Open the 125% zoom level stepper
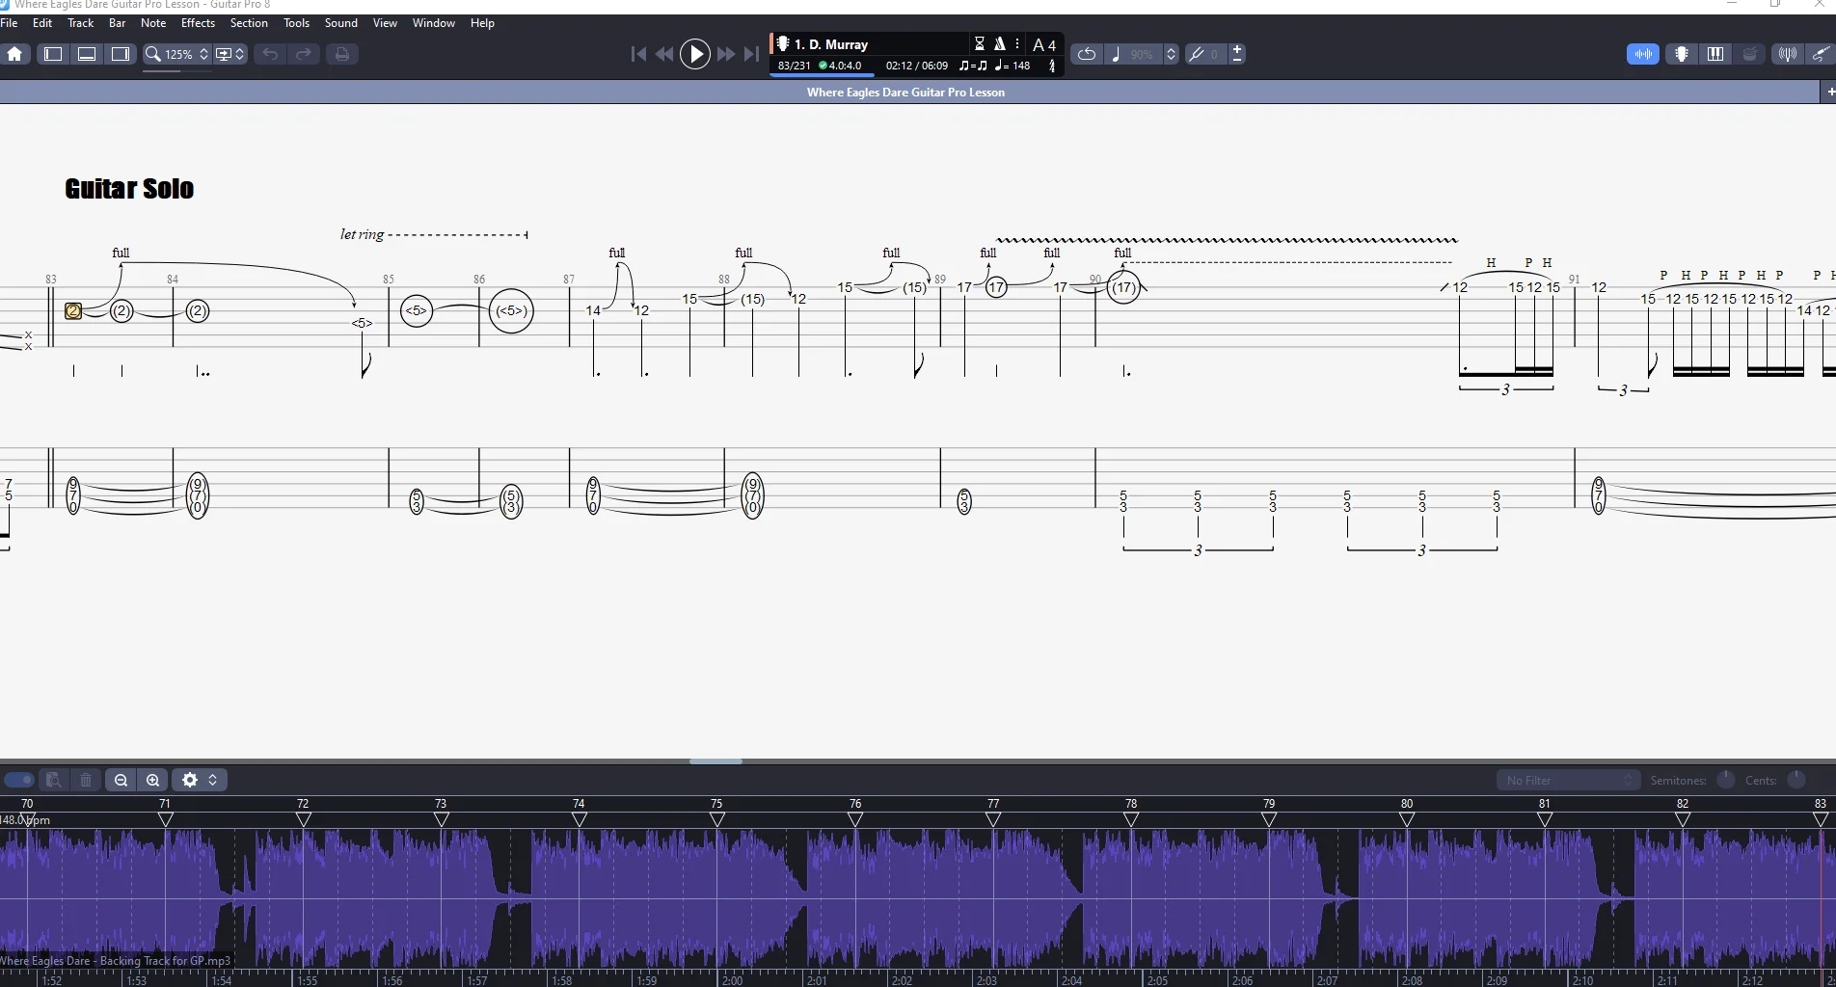 (x=203, y=54)
